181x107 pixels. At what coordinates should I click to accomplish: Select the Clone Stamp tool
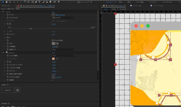(x=47, y=2)
